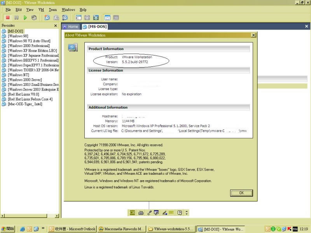Open the File menu
The width and height of the screenshot is (311, 233).
[x=8, y=9]
